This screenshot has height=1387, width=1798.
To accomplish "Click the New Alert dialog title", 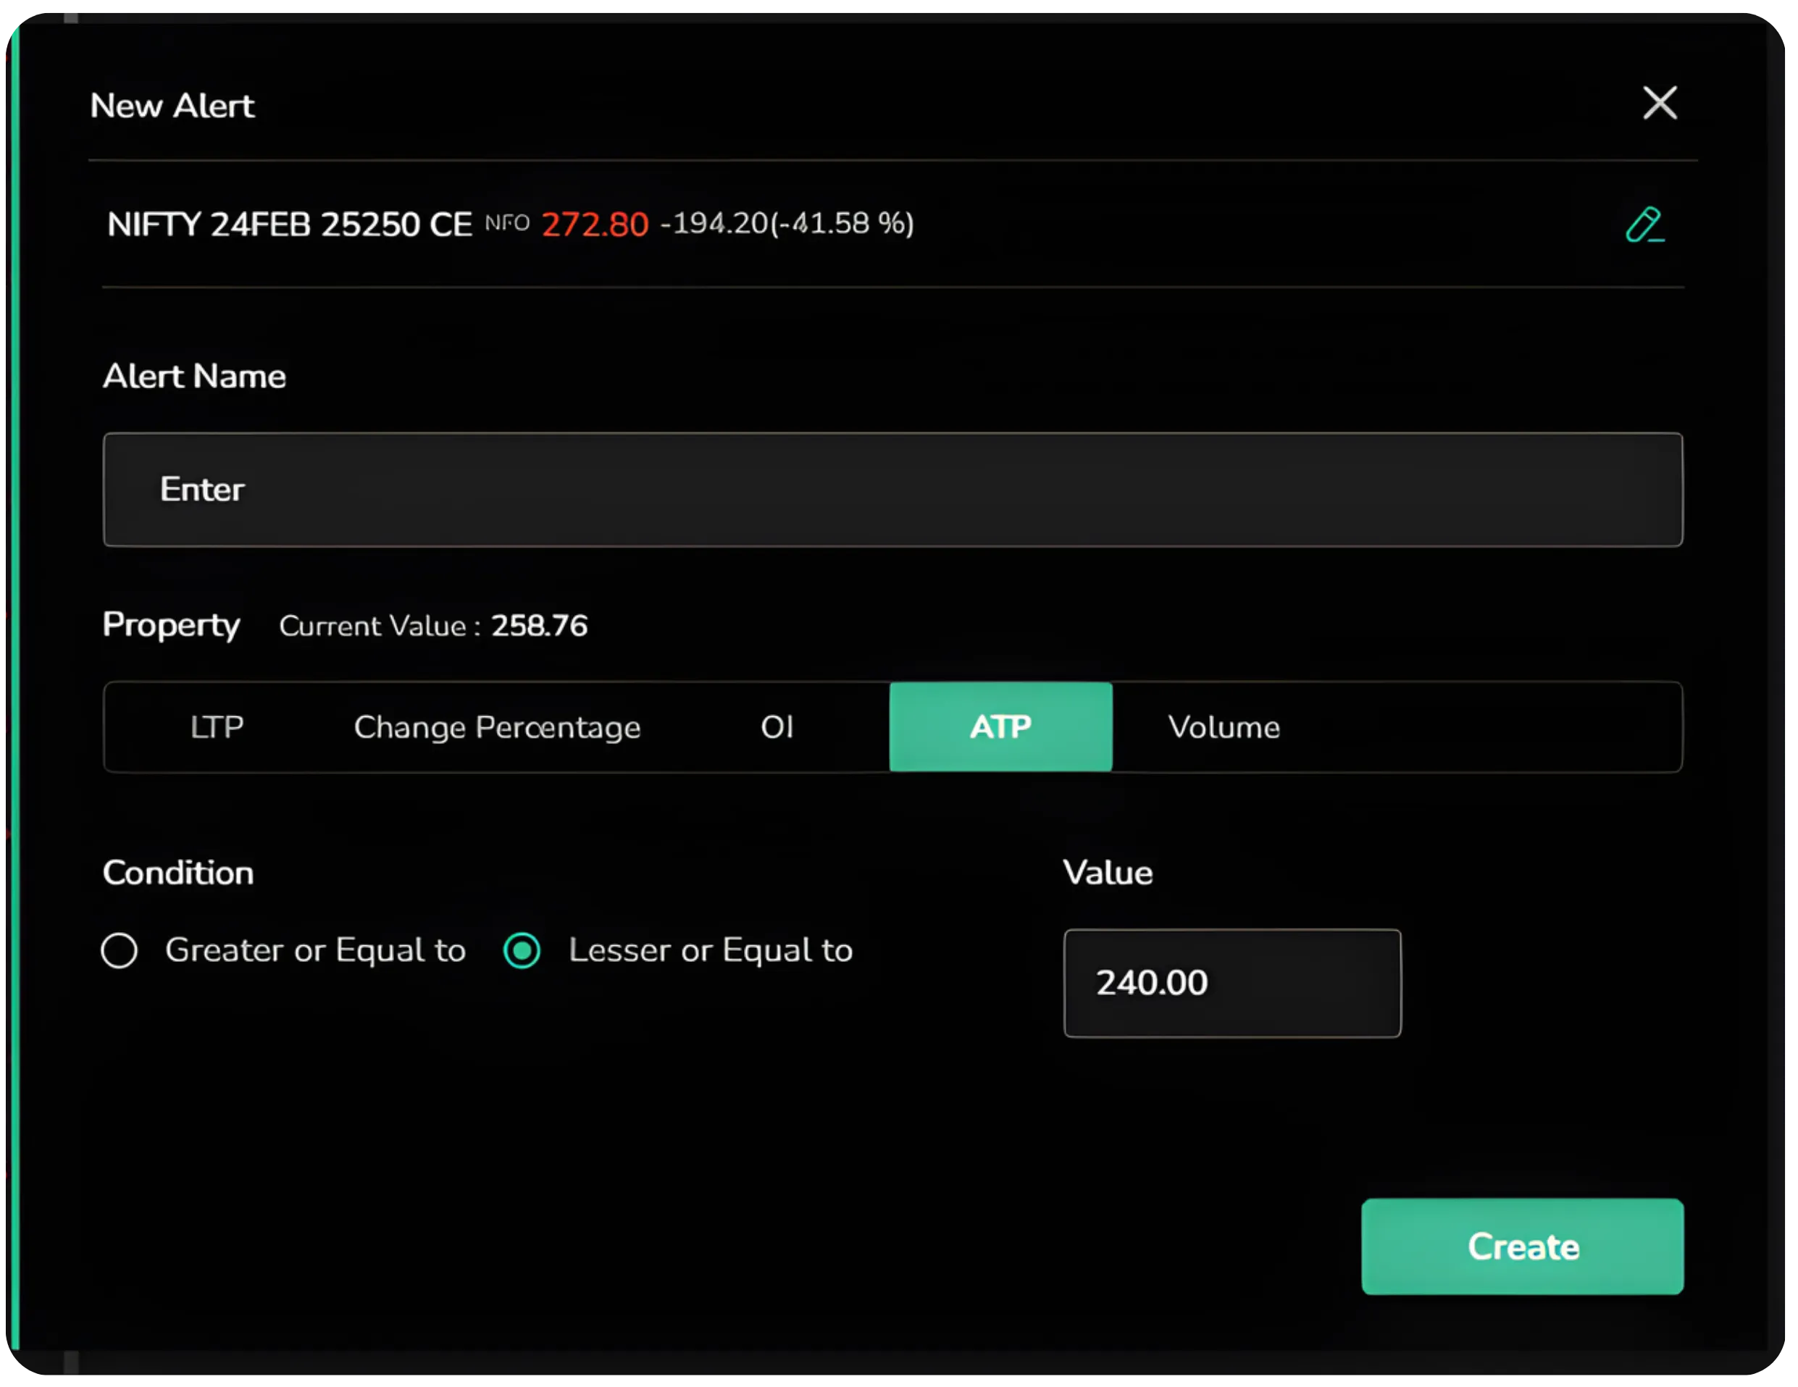I will coord(172,105).
